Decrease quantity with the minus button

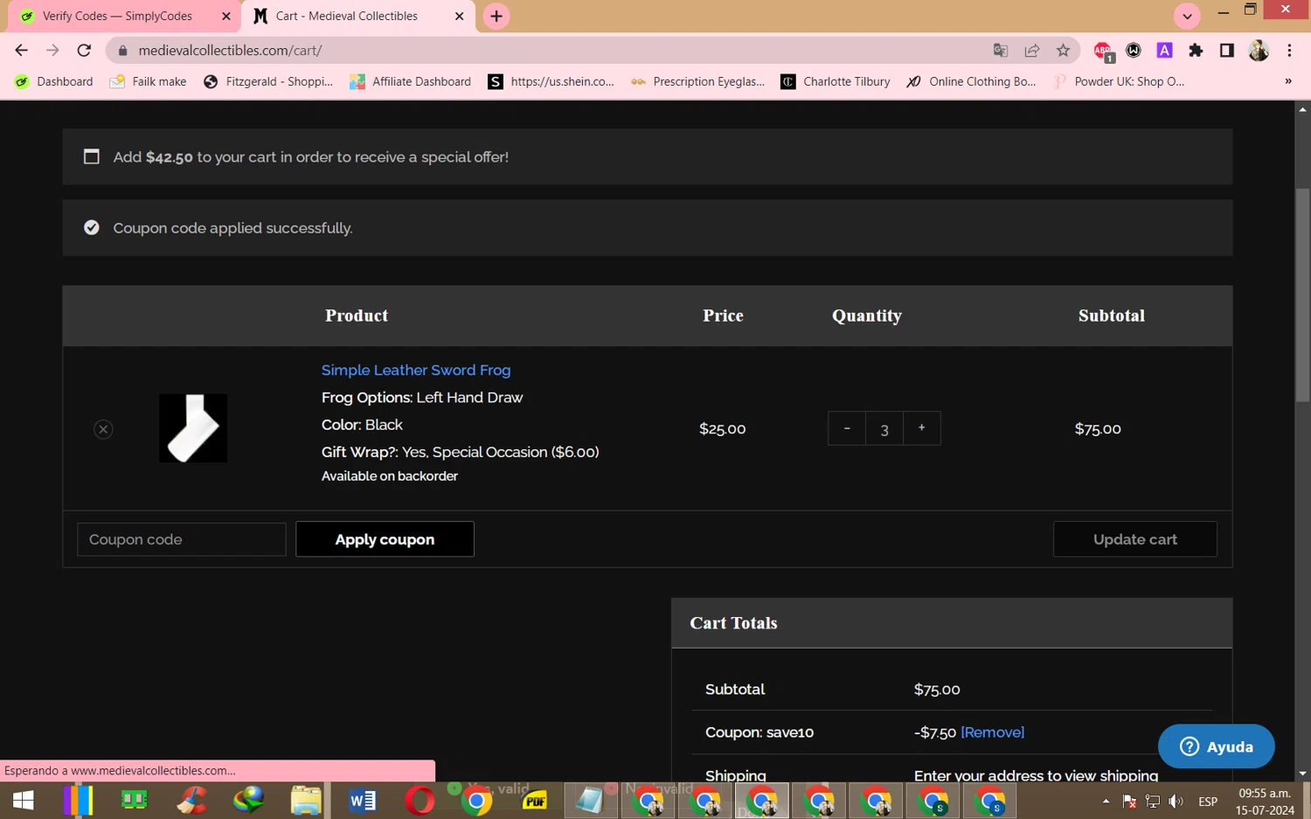[x=846, y=428]
